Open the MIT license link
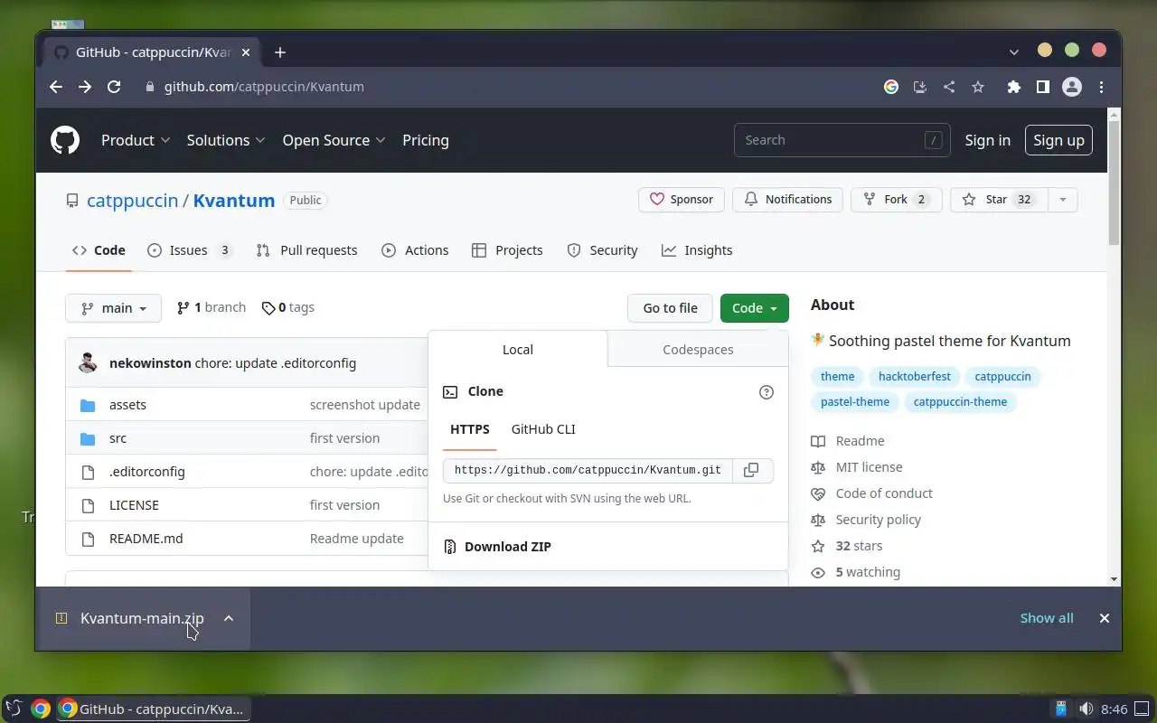The height and width of the screenshot is (723, 1157). (x=869, y=467)
